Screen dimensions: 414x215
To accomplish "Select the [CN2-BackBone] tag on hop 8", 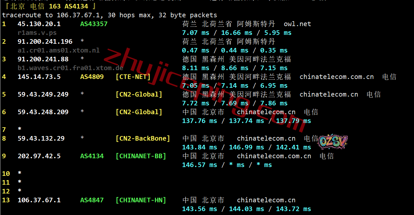I will point(143,138).
